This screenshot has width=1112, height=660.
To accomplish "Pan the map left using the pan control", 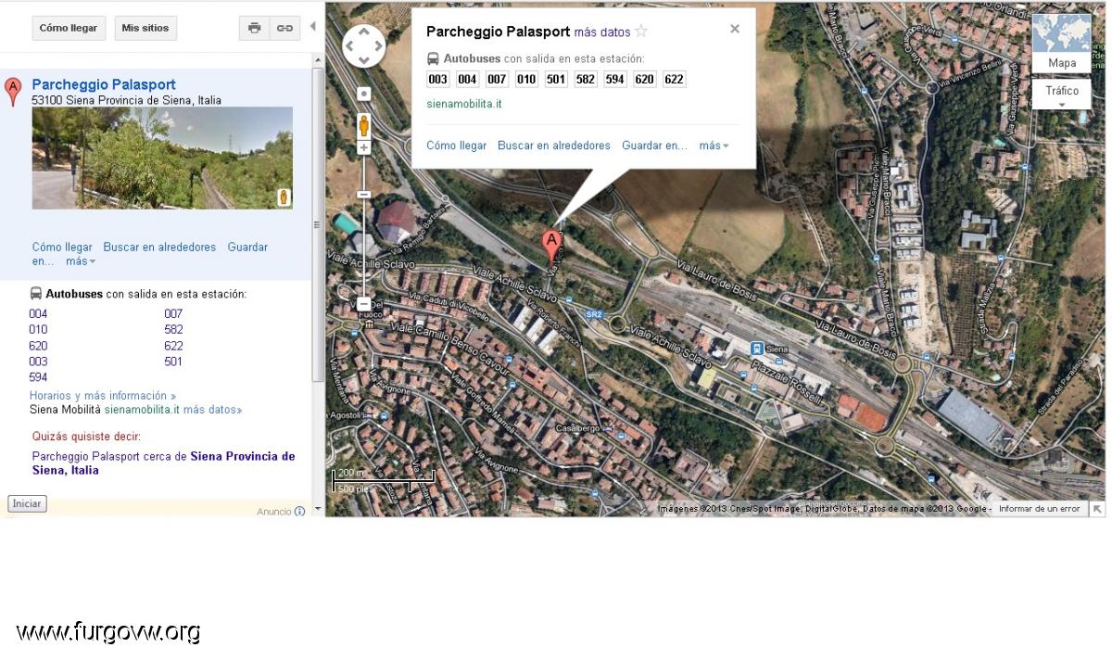I will pos(350,46).
